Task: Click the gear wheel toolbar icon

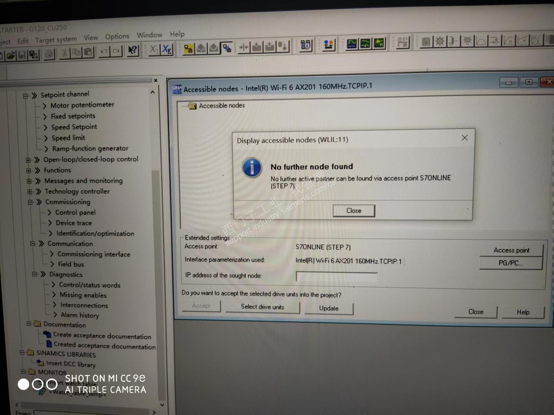Action: 440,41
